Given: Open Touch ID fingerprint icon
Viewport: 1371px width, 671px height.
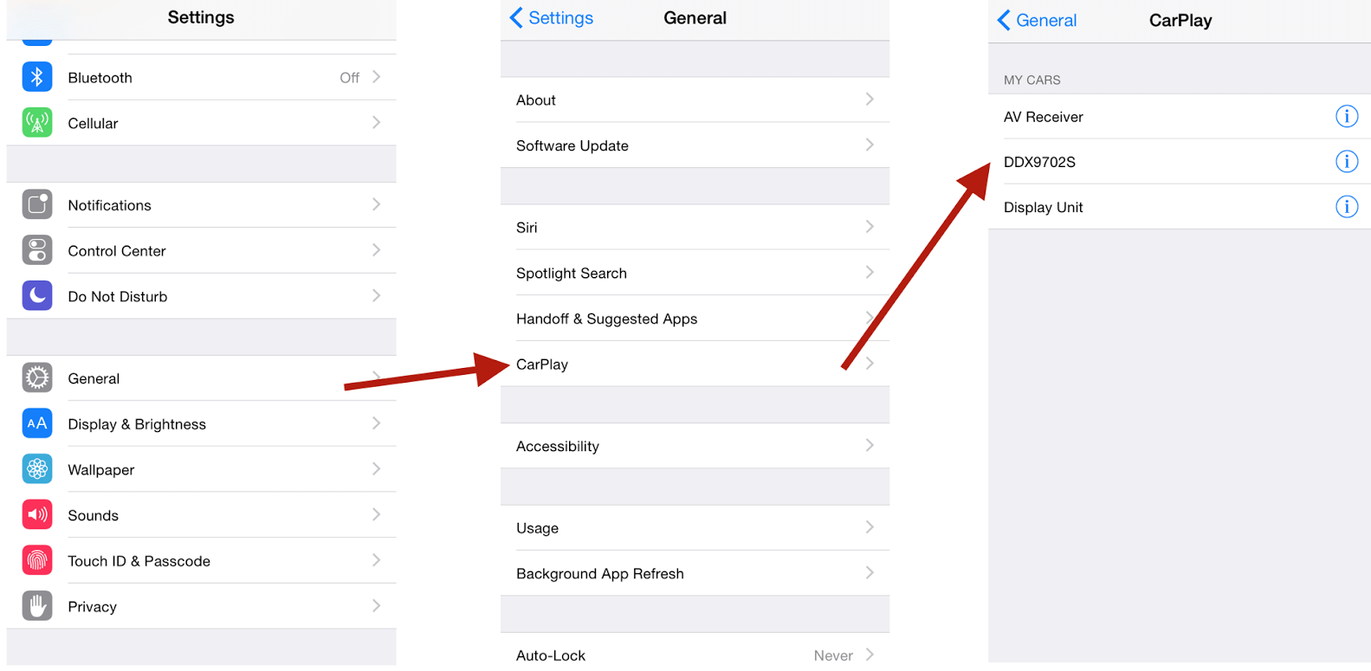Looking at the screenshot, I should [37, 560].
